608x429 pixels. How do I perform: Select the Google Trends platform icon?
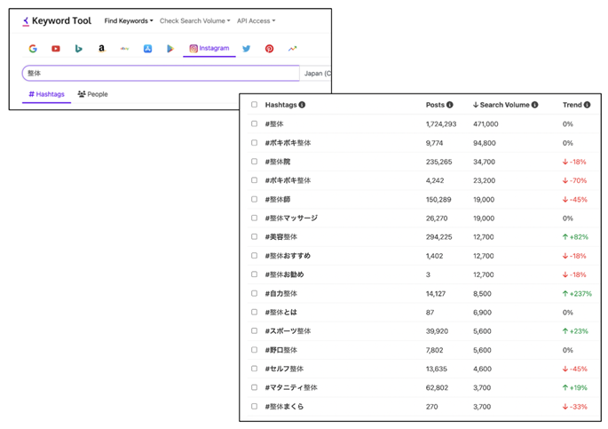pos(292,49)
